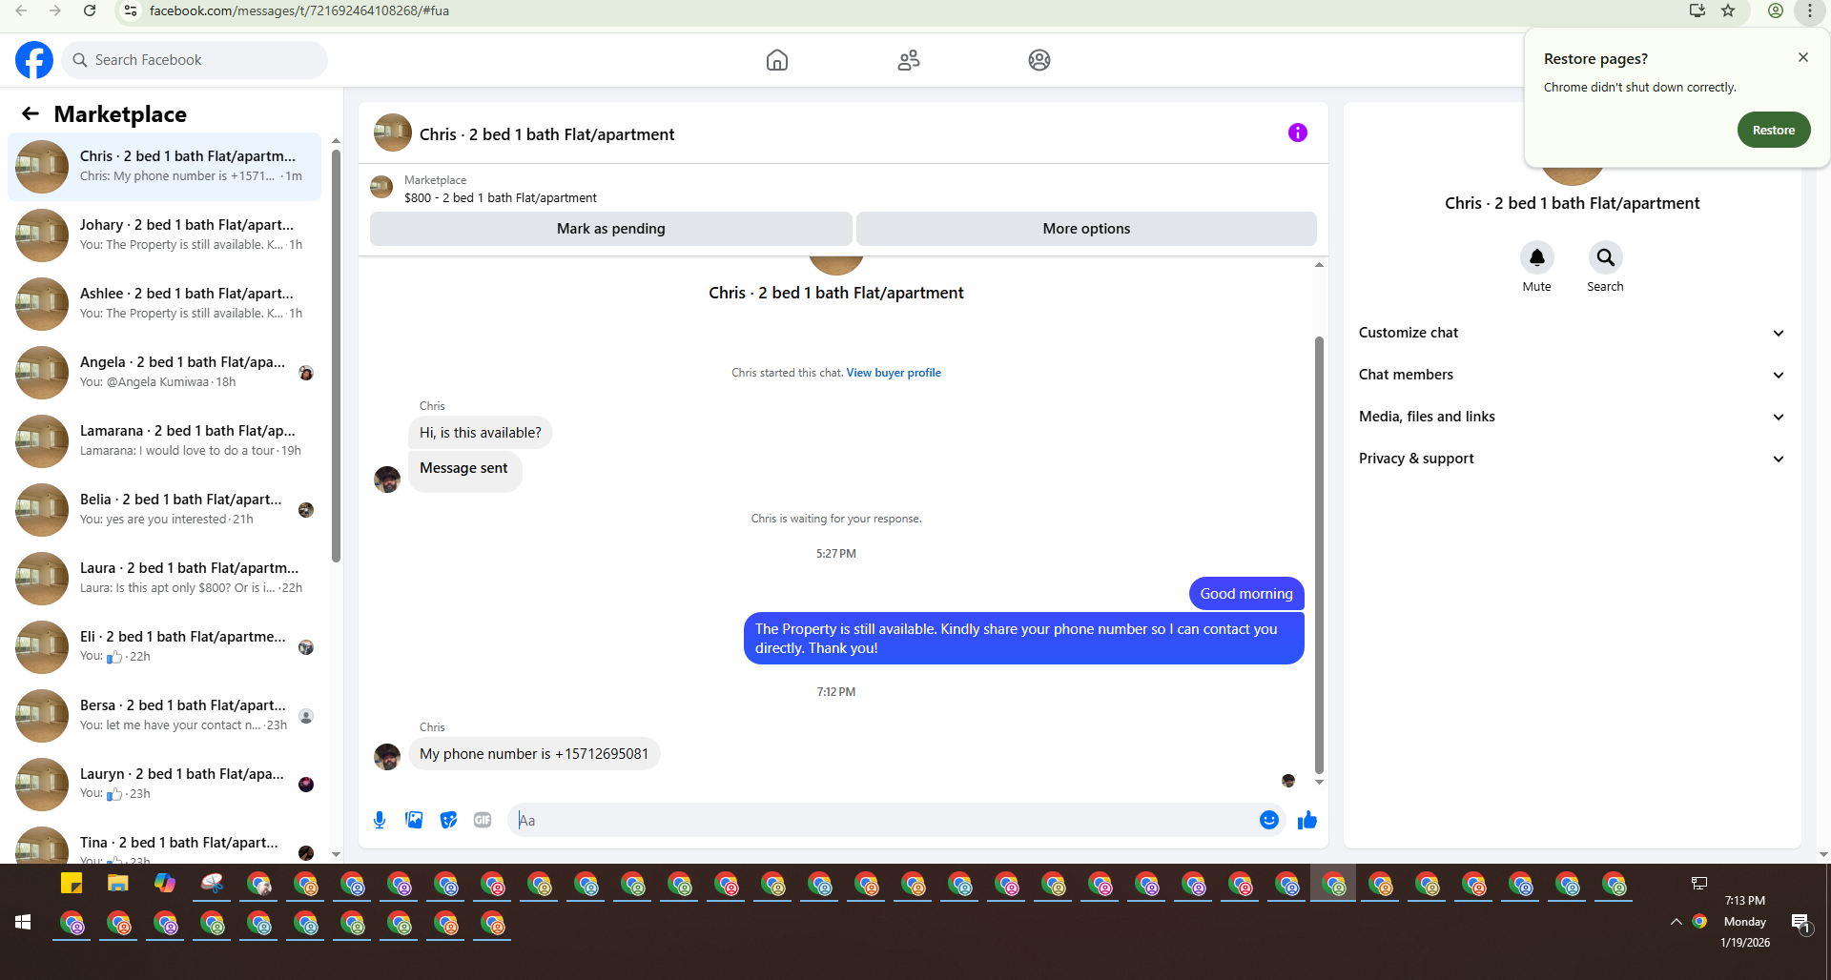
Task: Click the Restore button
Action: (x=1773, y=131)
